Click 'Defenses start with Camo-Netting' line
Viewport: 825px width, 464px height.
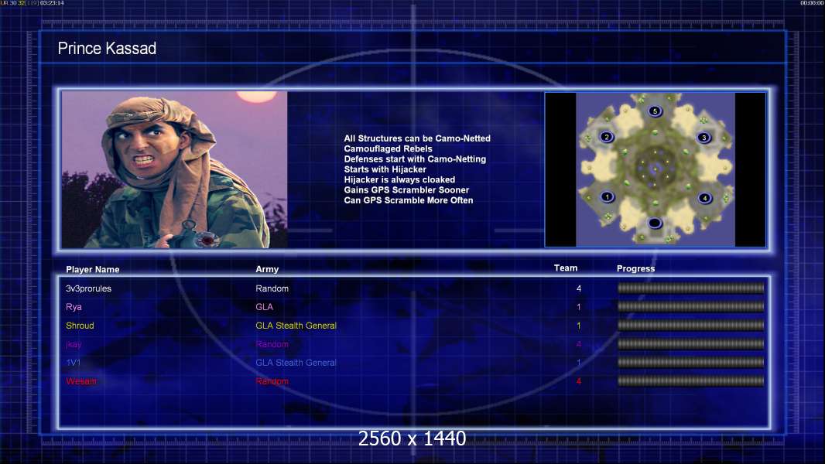coord(415,159)
